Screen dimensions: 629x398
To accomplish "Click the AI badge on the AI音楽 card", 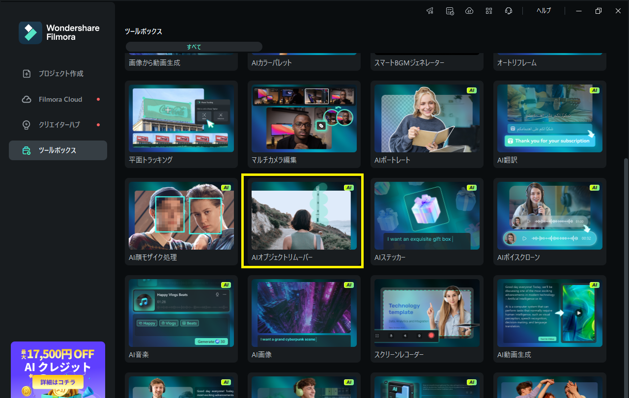I will coord(226,285).
